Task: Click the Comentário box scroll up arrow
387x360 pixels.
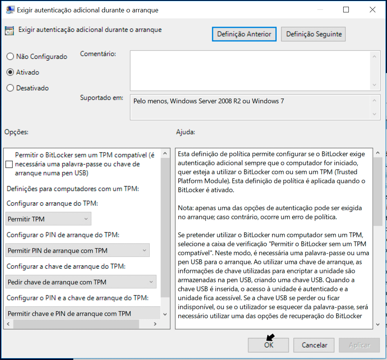Action: pos(374,57)
